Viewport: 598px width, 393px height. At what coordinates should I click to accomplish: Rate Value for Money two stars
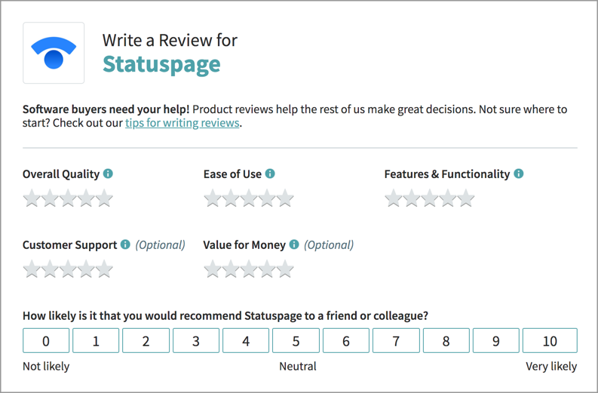[231, 269]
